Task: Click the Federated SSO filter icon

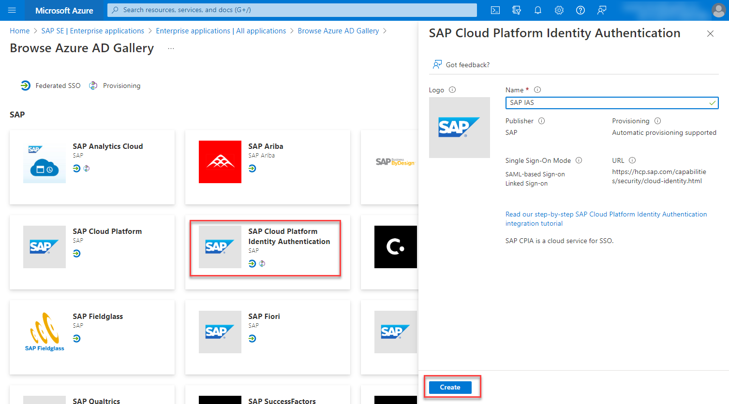Action: [26, 86]
